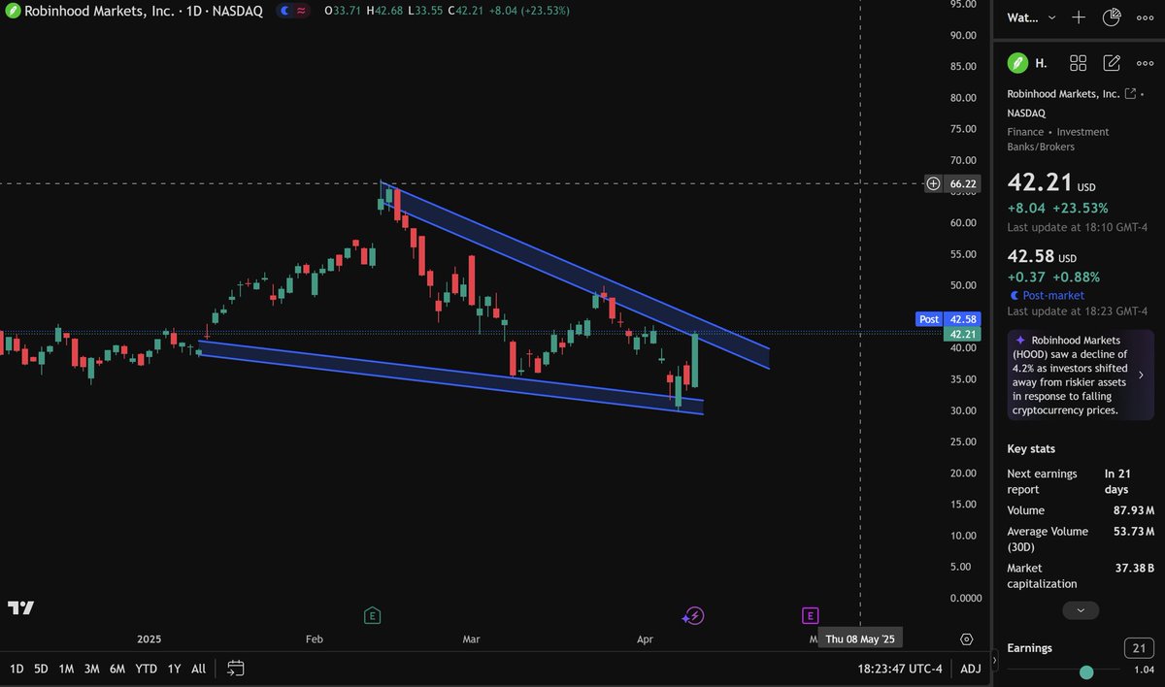Select the 3M time range

[91, 669]
